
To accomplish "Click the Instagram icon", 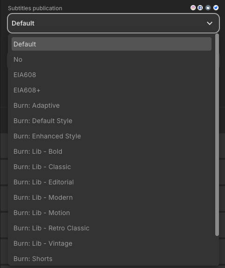I will 193,8.
